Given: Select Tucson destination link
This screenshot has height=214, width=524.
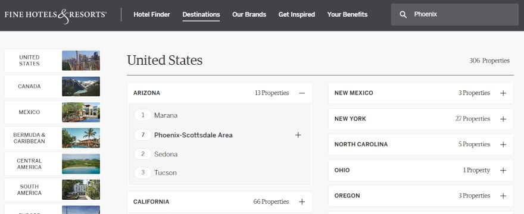Looking at the screenshot, I should pyautogui.click(x=166, y=172).
